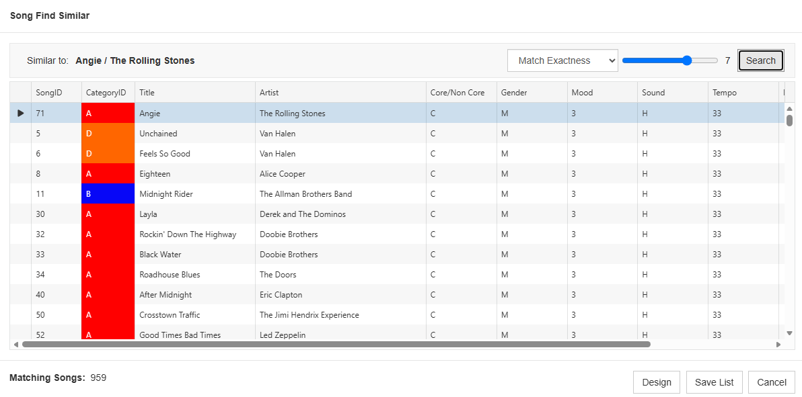Select the Crosstown Traffic title cell

[x=195, y=315]
